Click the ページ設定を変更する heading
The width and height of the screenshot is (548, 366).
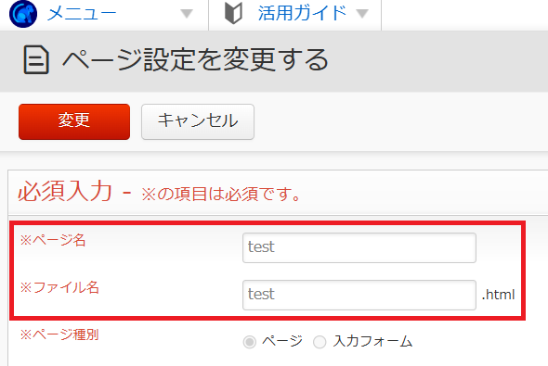195,60
